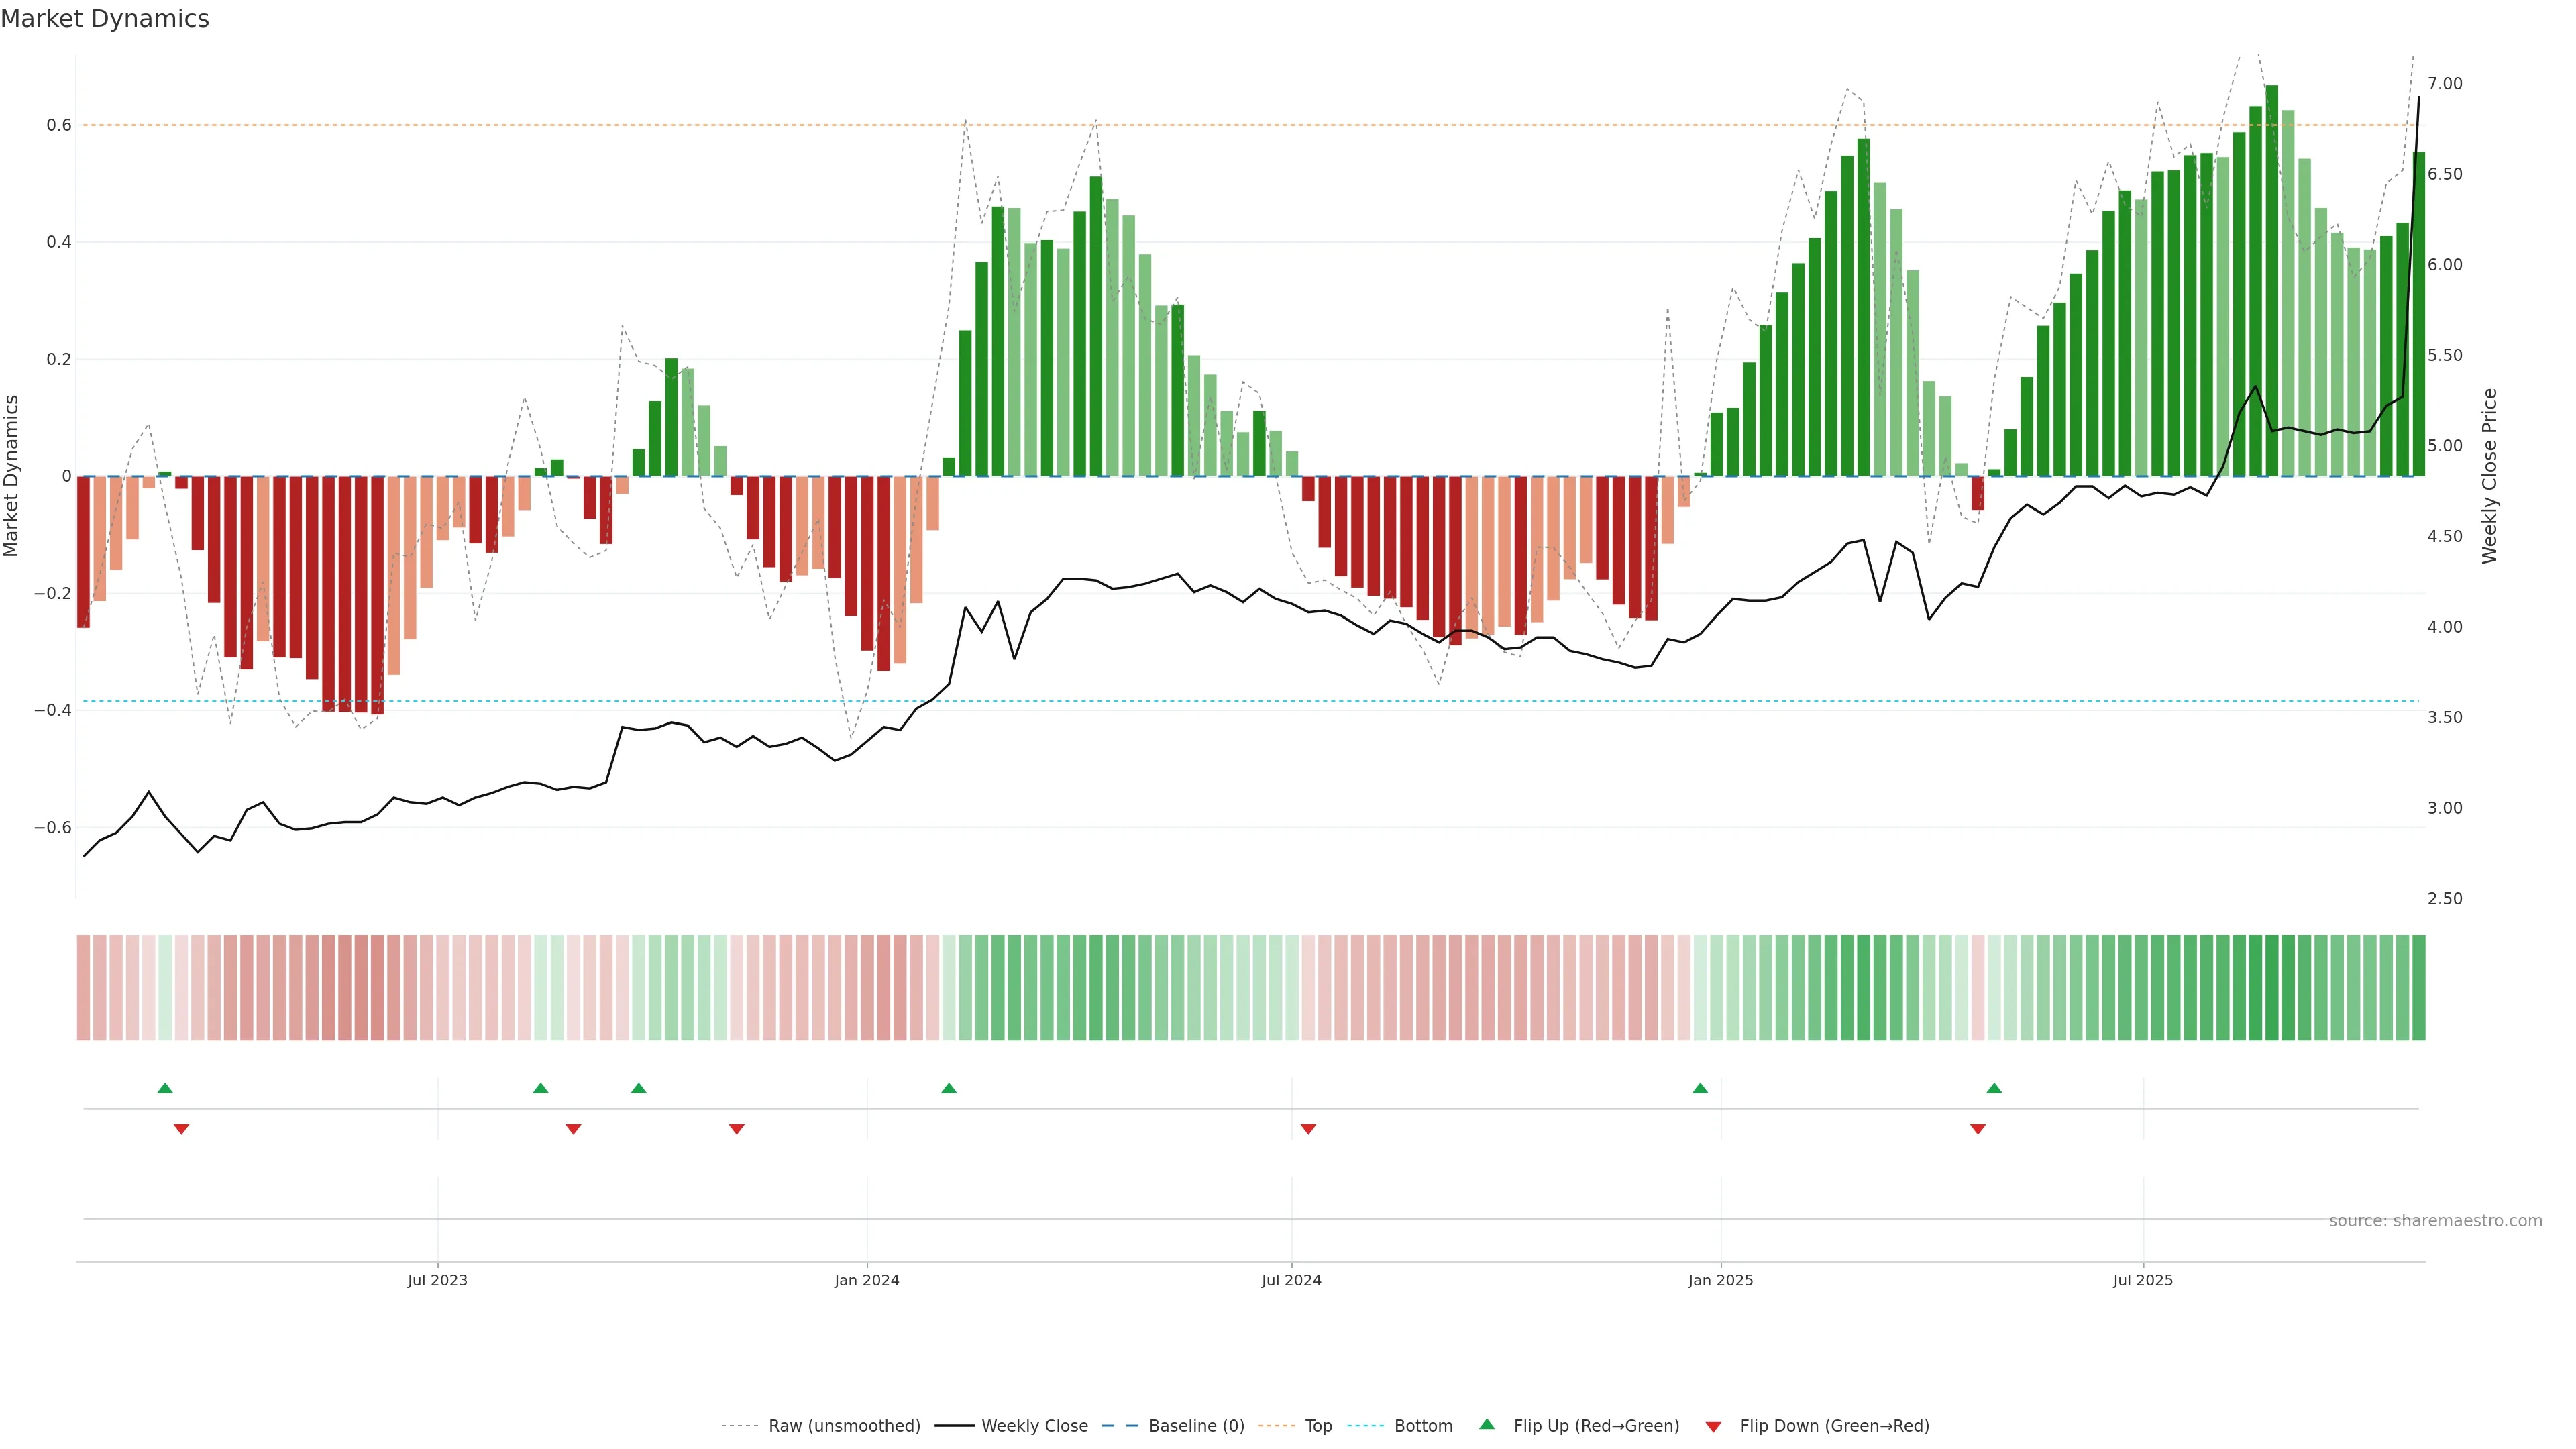
Task: Click the Flip Down legend triangle icon
Action: click(1713, 1427)
